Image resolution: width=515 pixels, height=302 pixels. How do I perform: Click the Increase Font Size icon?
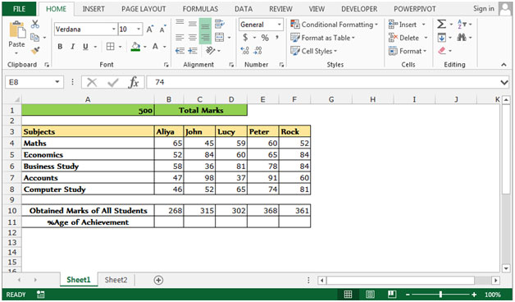pyautogui.click(x=150, y=30)
